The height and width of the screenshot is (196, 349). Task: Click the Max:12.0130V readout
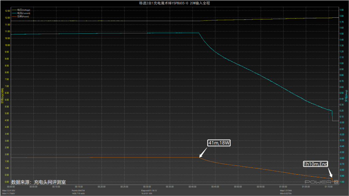pyautogui.click(x=9, y=191)
